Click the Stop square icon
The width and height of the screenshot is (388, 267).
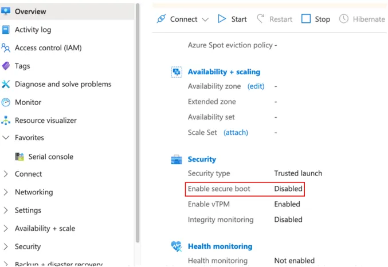[306, 19]
